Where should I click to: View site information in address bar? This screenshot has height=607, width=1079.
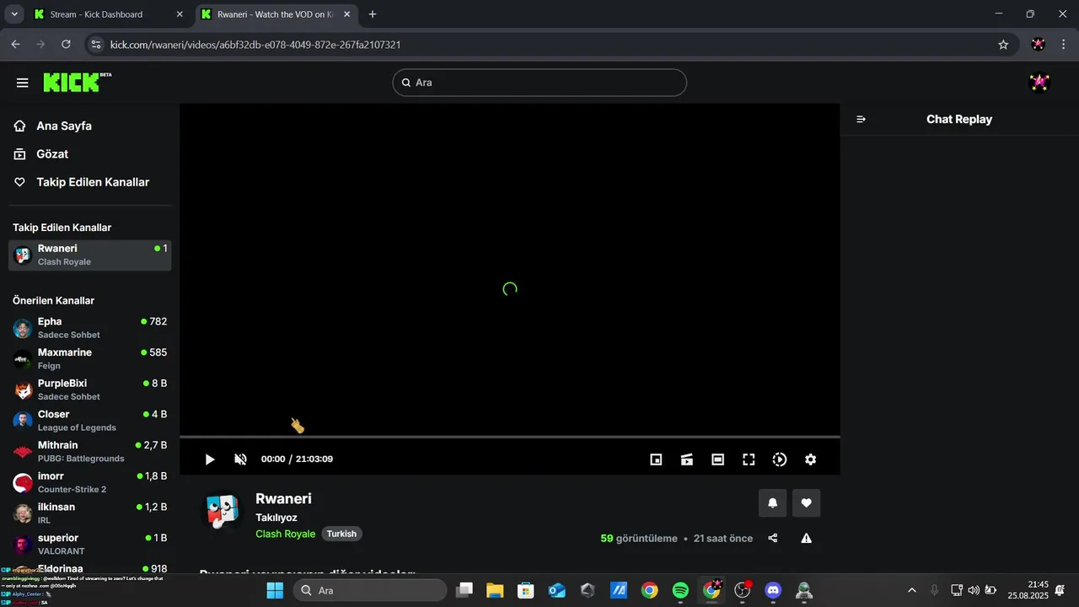pyautogui.click(x=95, y=45)
